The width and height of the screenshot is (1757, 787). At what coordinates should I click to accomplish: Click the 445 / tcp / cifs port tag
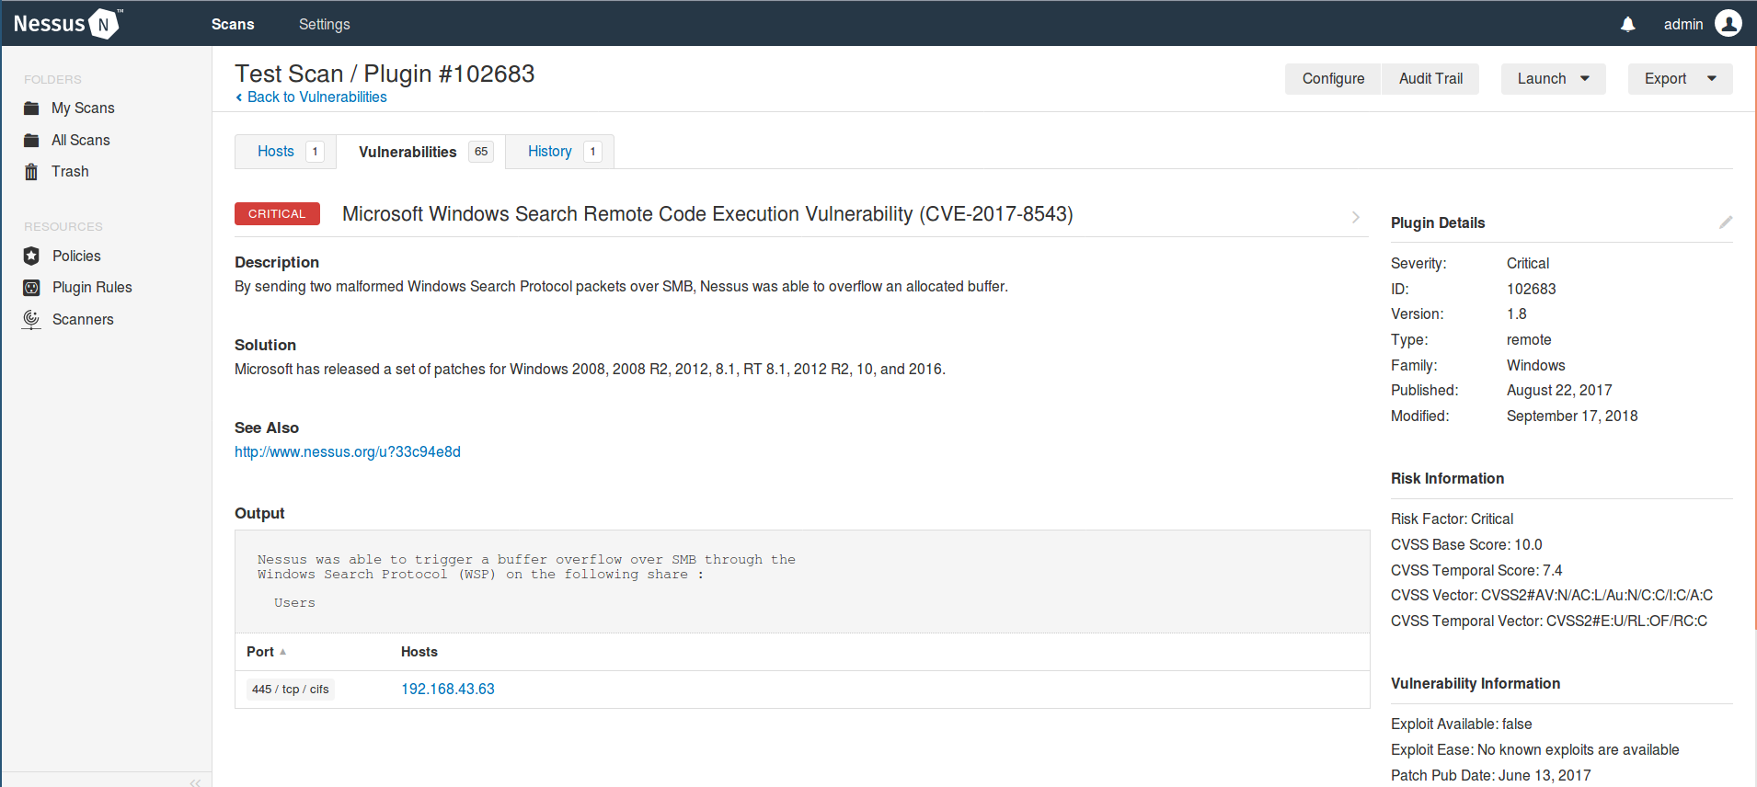click(291, 690)
